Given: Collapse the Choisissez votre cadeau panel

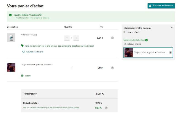Looking at the screenshot, I should coord(172,28).
